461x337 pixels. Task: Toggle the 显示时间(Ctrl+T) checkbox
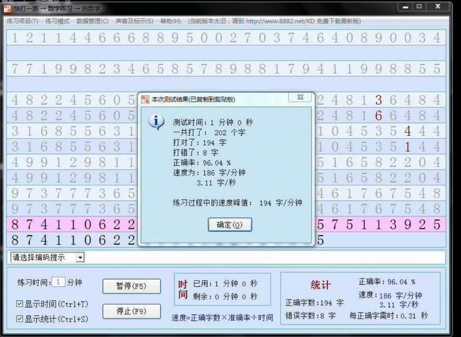click(20, 304)
